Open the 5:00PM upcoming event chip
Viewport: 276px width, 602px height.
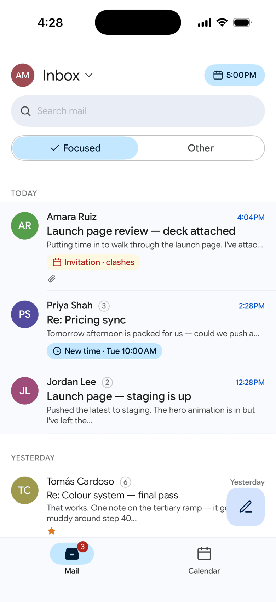pos(234,75)
